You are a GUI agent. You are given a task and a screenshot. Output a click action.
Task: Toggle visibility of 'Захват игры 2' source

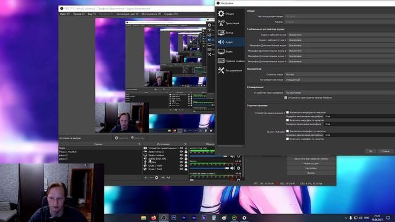pos(181,152)
